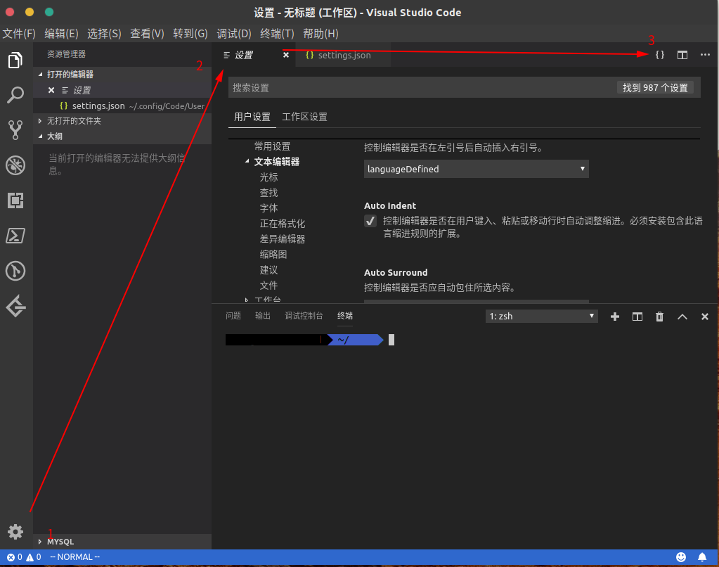Select 光标 settings category
This screenshot has height=567, width=719.
tap(268, 177)
